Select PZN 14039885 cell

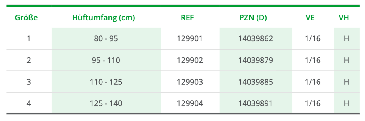[x=255, y=82]
